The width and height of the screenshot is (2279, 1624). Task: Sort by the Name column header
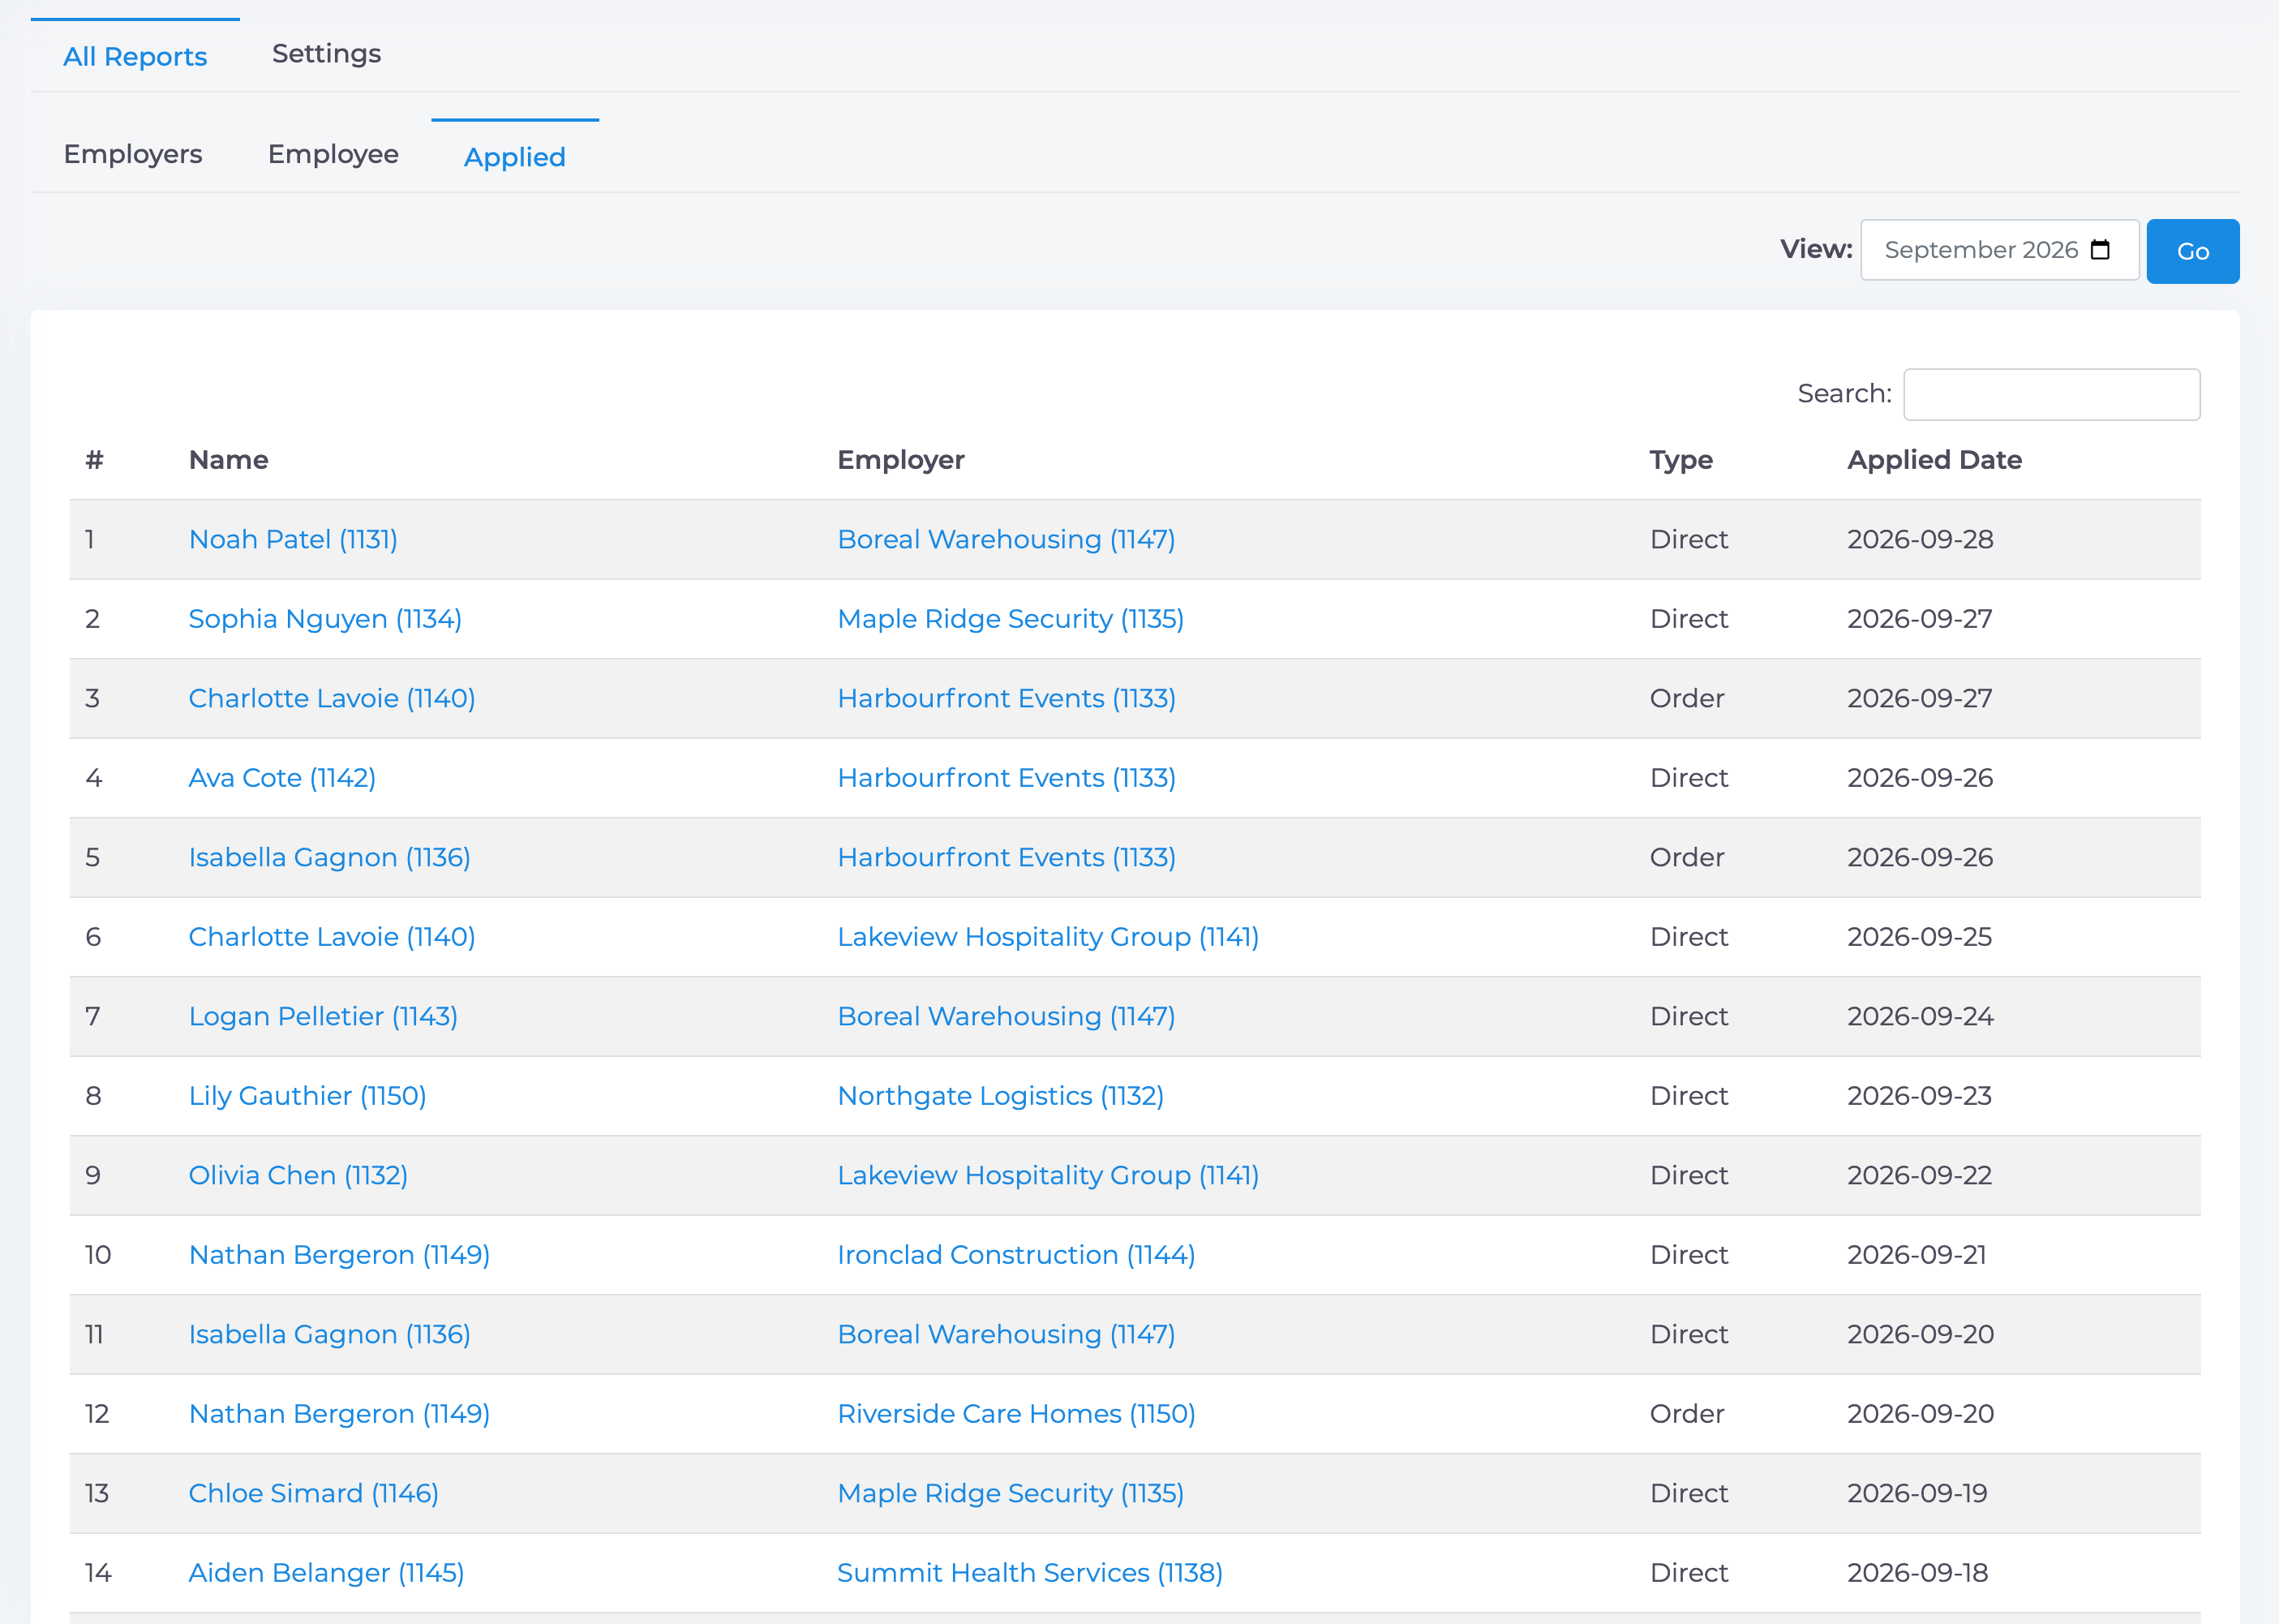pyautogui.click(x=229, y=460)
